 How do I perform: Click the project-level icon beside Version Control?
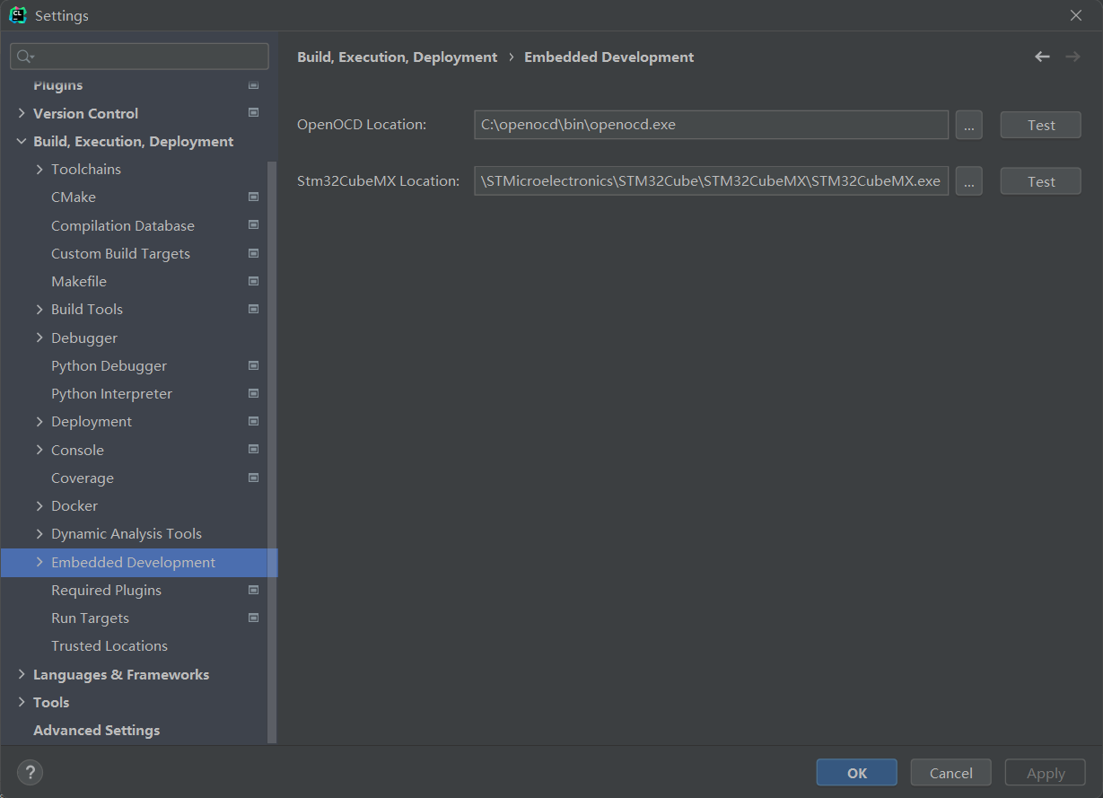click(253, 113)
